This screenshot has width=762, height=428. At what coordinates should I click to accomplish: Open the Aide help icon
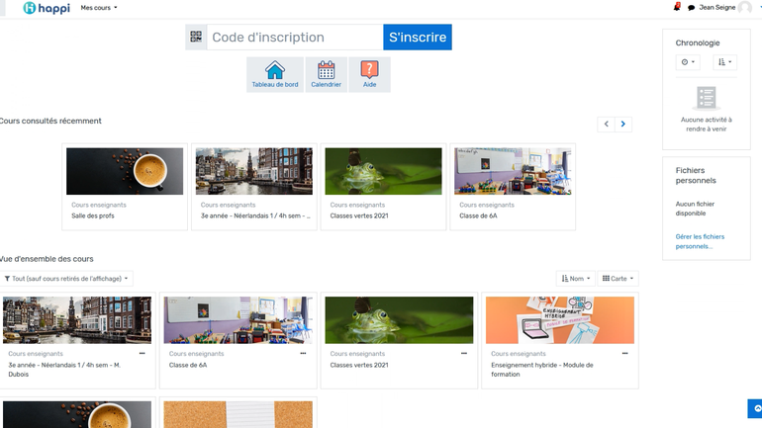[x=369, y=74]
